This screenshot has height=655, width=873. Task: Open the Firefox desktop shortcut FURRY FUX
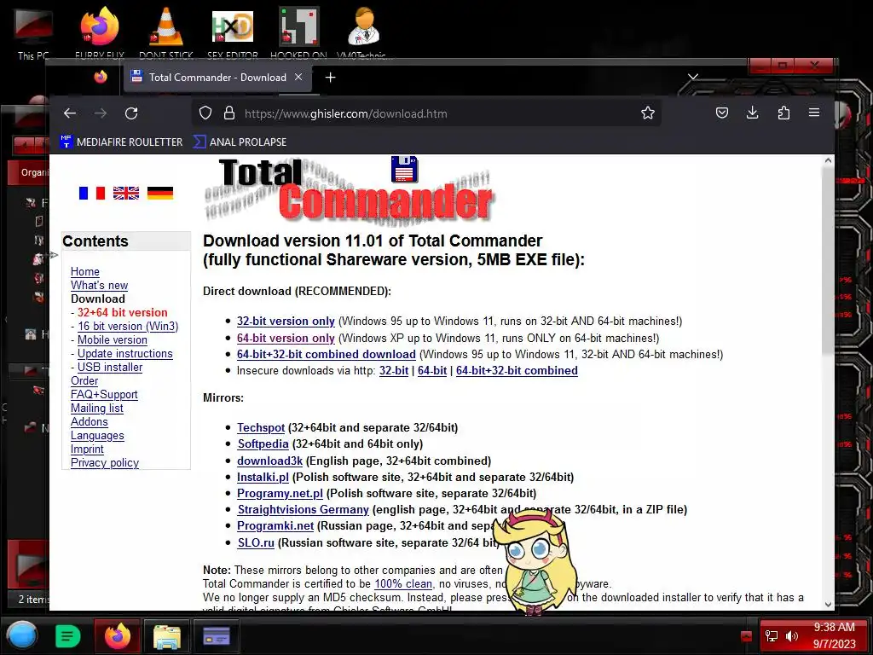point(100,33)
